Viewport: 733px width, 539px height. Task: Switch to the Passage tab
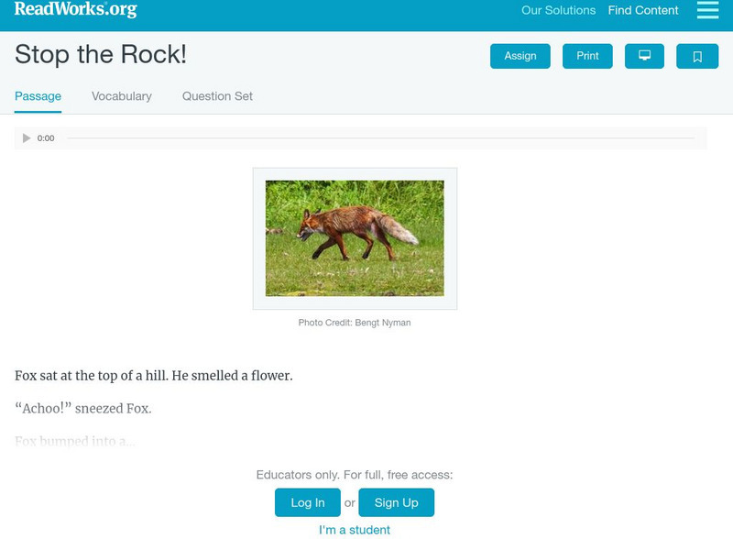pyautogui.click(x=38, y=96)
